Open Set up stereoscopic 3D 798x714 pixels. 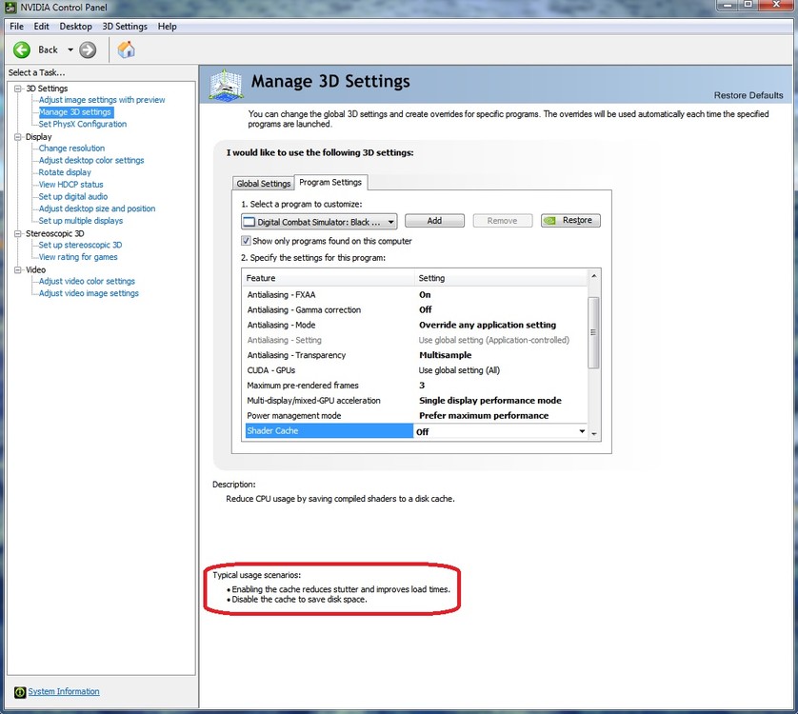click(80, 245)
